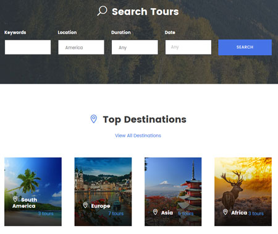This screenshot has height=234, width=278.
Task: Open the Africa deer destination thumbnail
Action: point(243,191)
